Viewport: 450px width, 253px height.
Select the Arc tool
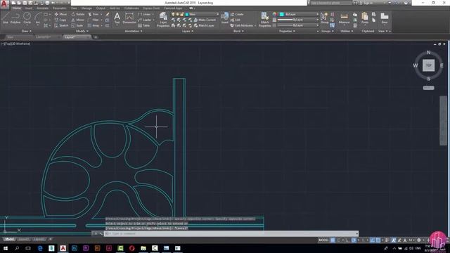click(37, 18)
